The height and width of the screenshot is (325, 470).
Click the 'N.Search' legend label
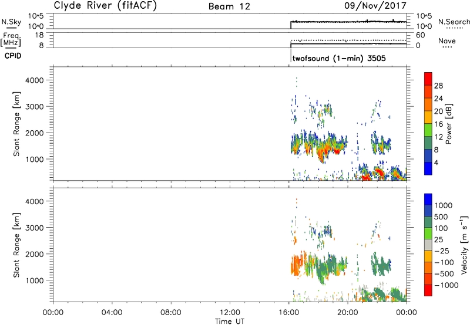[454, 22]
